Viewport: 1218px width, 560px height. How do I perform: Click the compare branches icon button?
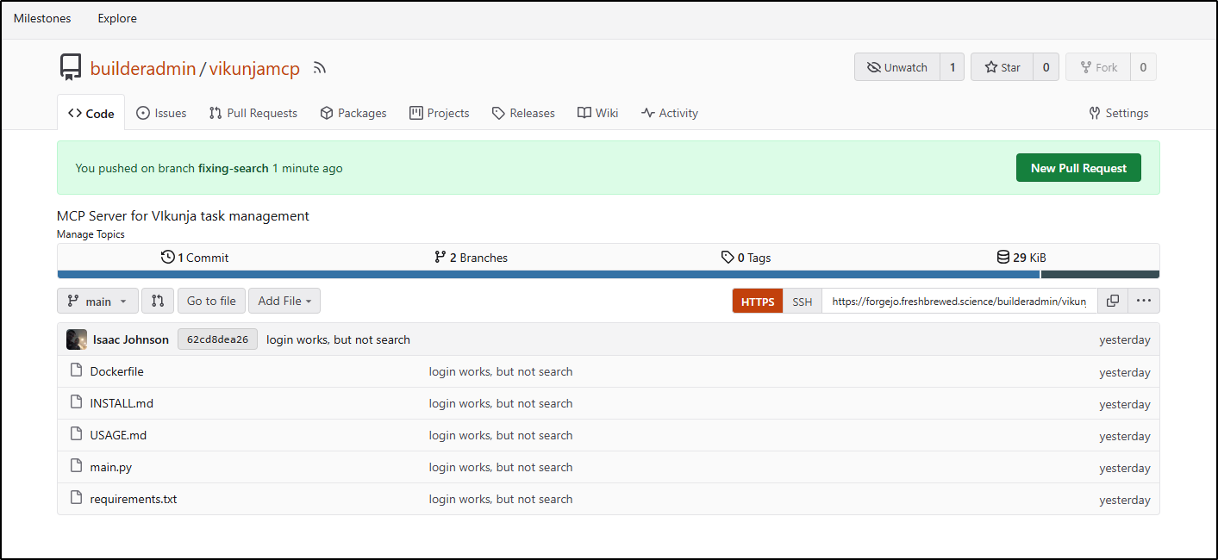158,301
